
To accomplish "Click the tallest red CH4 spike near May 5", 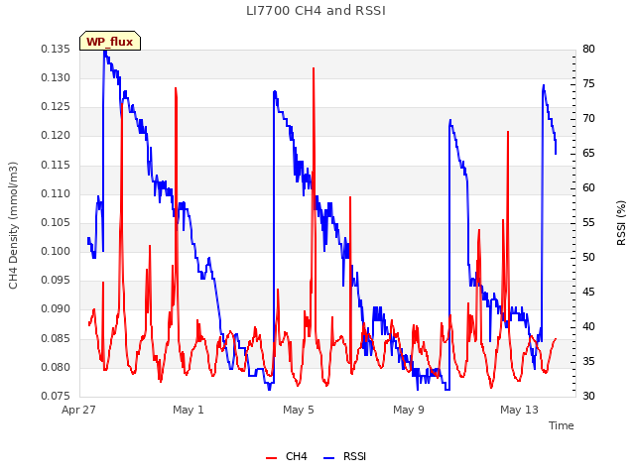I will coord(314,68).
